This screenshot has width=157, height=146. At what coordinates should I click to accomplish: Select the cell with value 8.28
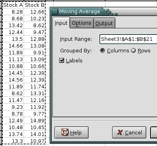click(x=13, y=12)
